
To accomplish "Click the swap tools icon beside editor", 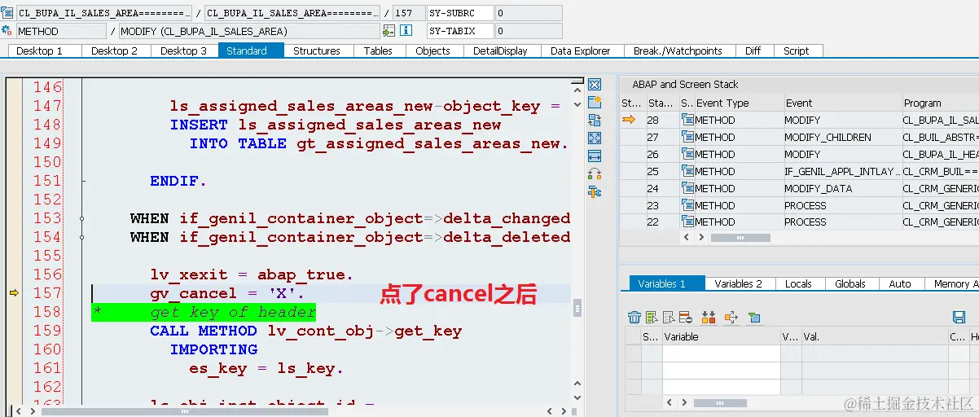I will (x=595, y=173).
